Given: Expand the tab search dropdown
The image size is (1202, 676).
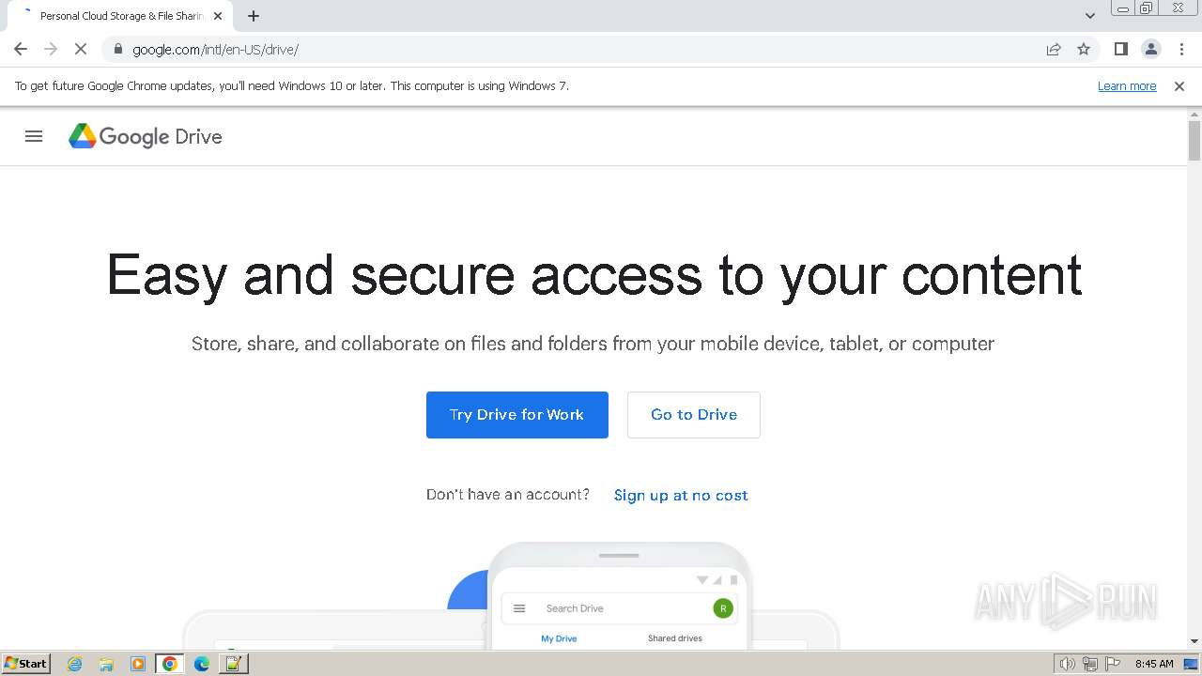Looking at the screenshot, I should 1089,16.
